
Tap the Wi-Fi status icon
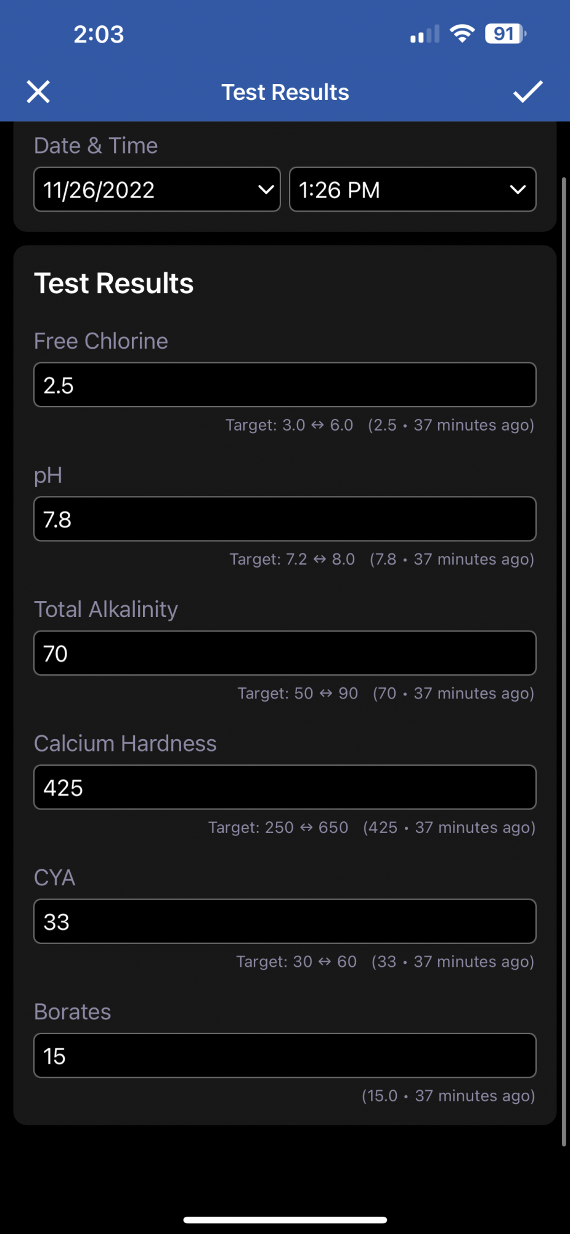coord(462,33)
